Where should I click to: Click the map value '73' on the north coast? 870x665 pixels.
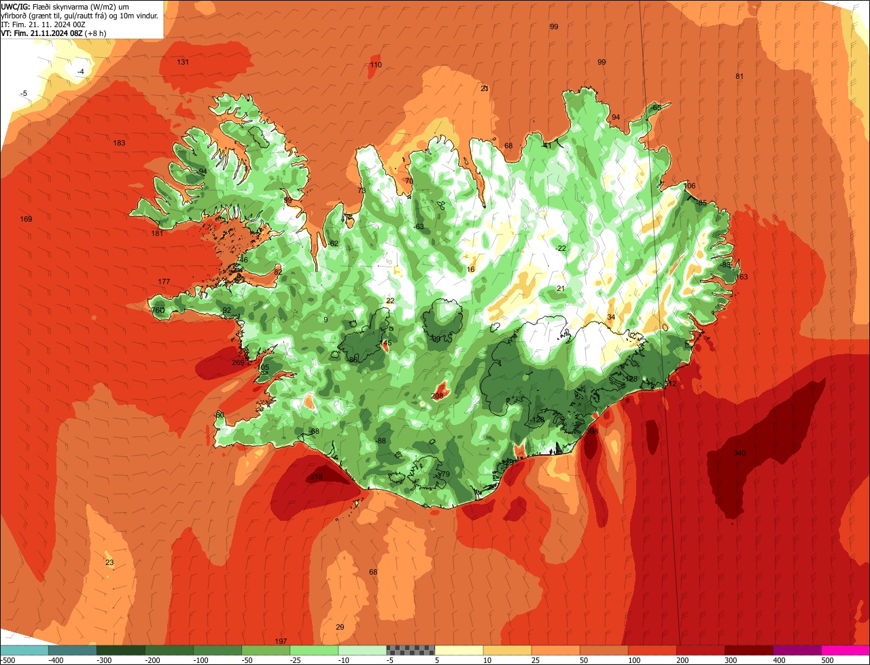click(362, 190)
